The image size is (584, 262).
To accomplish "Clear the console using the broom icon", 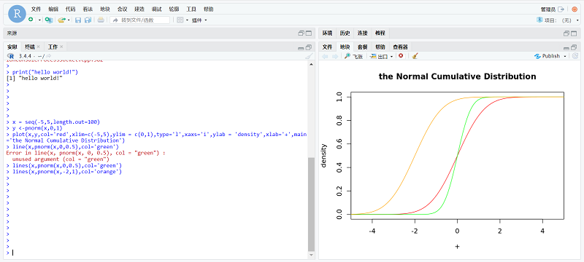I will pyautogui.click(x=308, y=56).
